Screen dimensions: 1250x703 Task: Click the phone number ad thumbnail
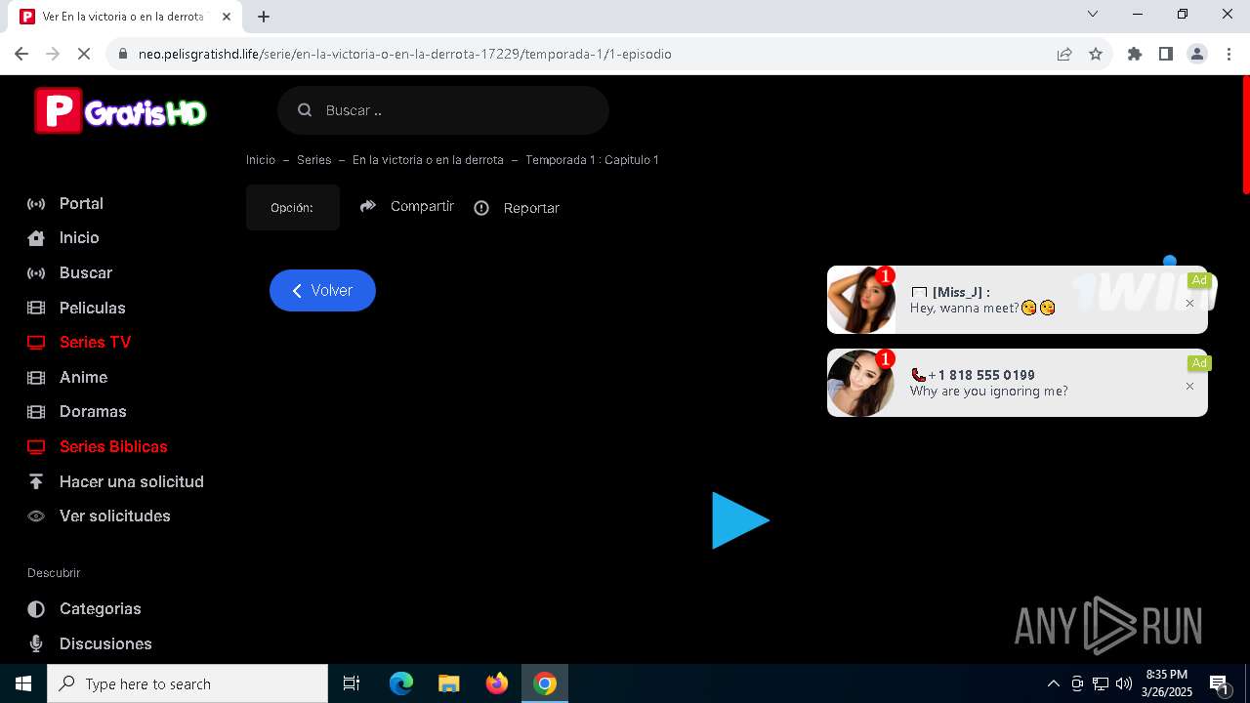click(x=861, y=383)
